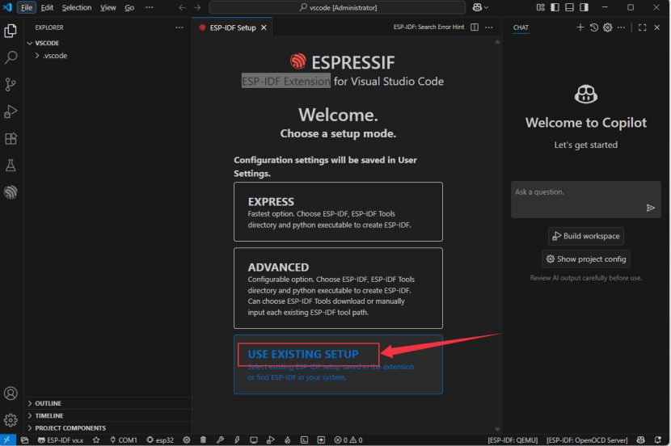Click the current project folder icon in status bar

click(25, 440)
